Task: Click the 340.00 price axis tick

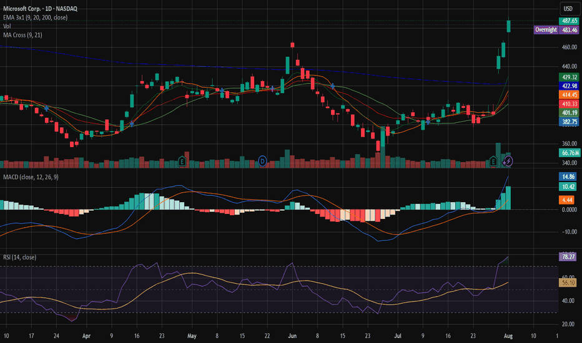Action: 570,163
